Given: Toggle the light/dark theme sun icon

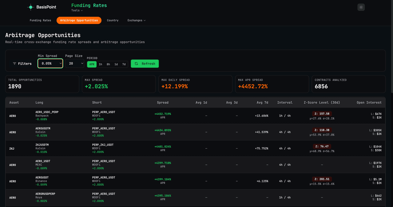Looking at the screenshot, I should 361,7.
